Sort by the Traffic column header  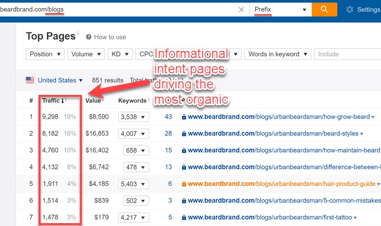(x=53, y=101)
